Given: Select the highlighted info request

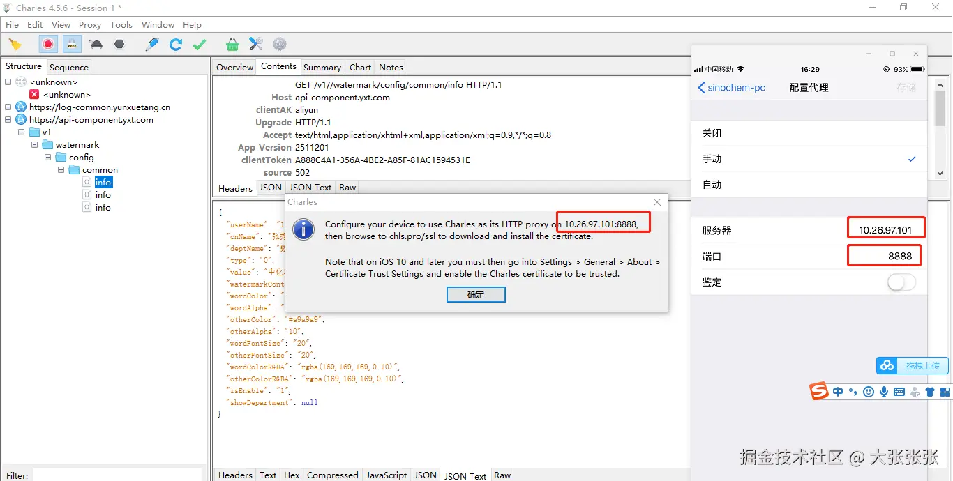Looking at the screenshot, I should (x=103, y=182).
